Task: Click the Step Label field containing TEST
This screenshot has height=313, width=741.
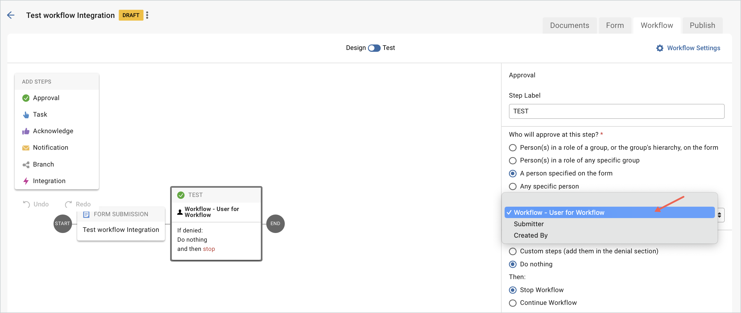Action: [616, 111]
